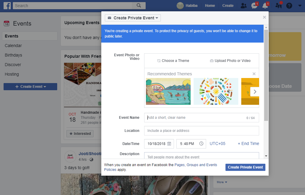Open Birthdays in the left sidebar
The height and width of the screenshot is (195, 305).
click(x=13, y=55)
